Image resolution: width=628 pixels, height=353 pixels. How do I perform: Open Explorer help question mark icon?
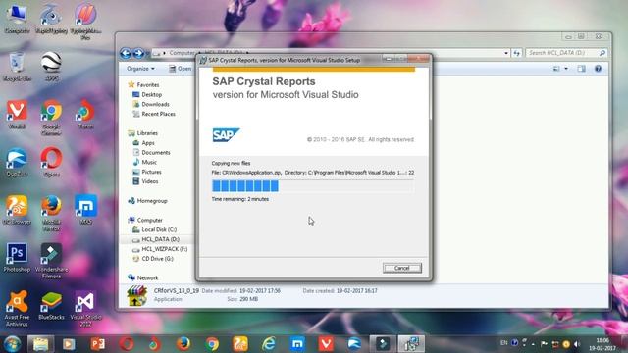pos(598,69)
